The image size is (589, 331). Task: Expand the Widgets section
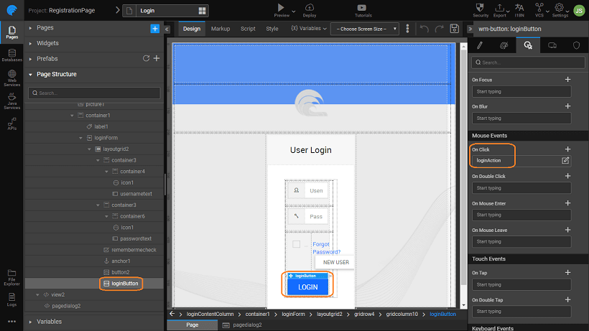pyautogui.click(x=30, y=43)
